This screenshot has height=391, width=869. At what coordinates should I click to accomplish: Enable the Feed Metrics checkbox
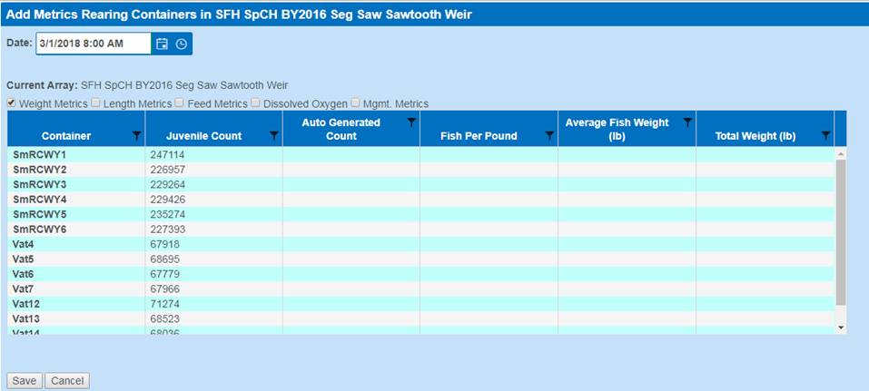[180, 103]
